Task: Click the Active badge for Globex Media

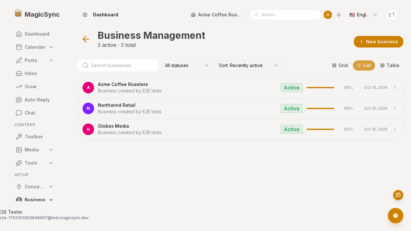Action: point(292,129)
